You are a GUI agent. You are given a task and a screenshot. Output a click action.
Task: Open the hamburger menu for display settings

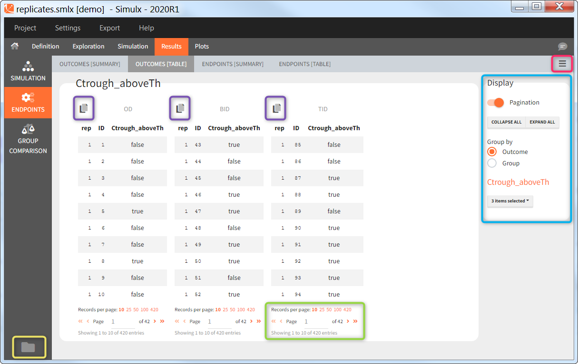pos(562,64)
